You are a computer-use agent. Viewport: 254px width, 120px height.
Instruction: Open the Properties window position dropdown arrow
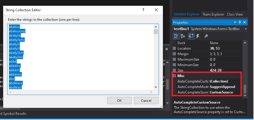click(235, 22)
